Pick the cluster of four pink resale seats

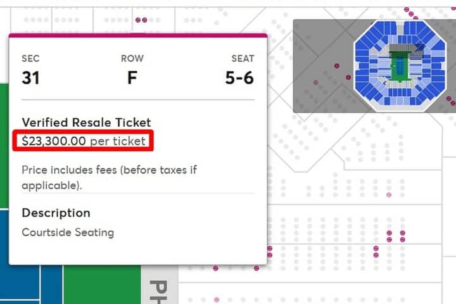pyautogui.click(x=396, y=237)
